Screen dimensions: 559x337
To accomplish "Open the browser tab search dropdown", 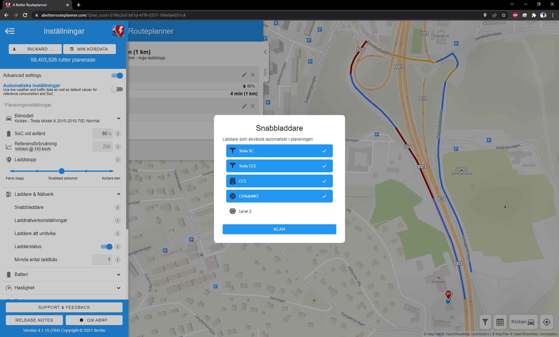I will point(512,4).
